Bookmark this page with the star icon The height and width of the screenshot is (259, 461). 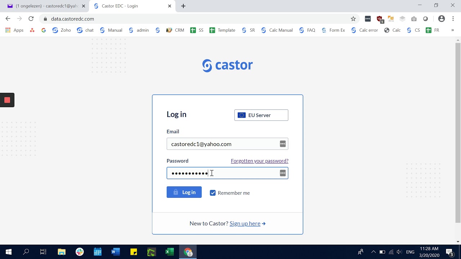pyautogui.click(x=353, y=19)
